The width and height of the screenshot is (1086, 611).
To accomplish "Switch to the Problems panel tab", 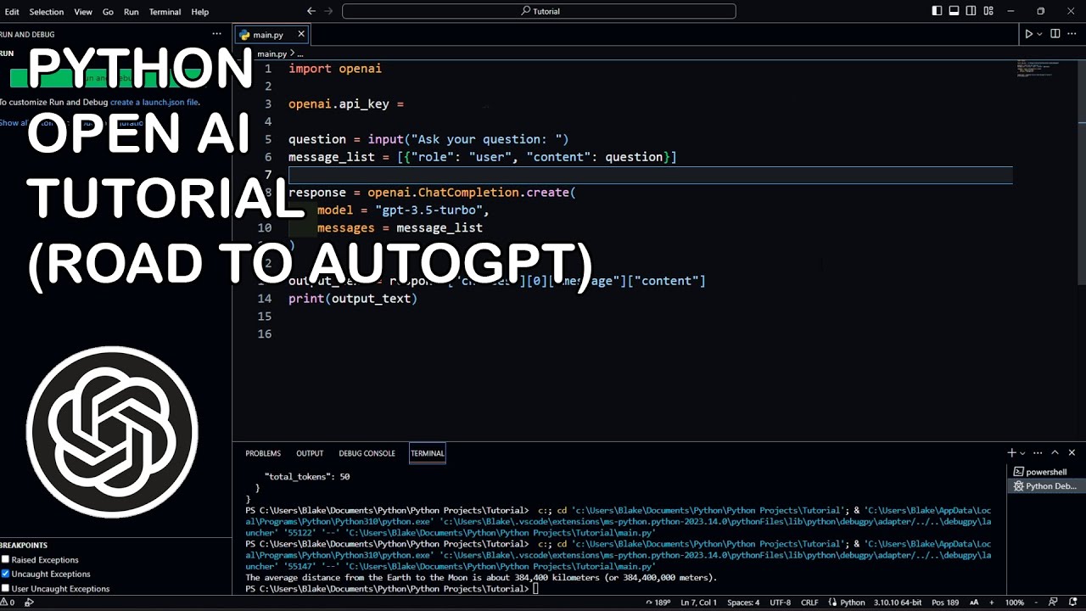I will (x=263, y=453).
